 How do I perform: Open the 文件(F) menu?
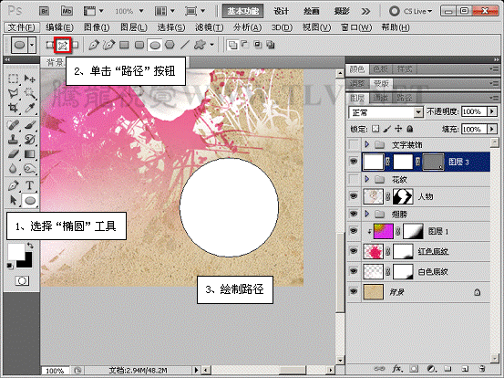pos(22,27)
